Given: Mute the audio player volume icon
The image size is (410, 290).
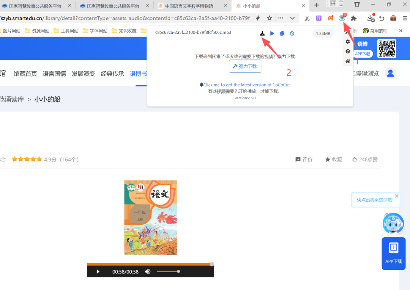Looking at the screenshot, I should tap(148, 271).
